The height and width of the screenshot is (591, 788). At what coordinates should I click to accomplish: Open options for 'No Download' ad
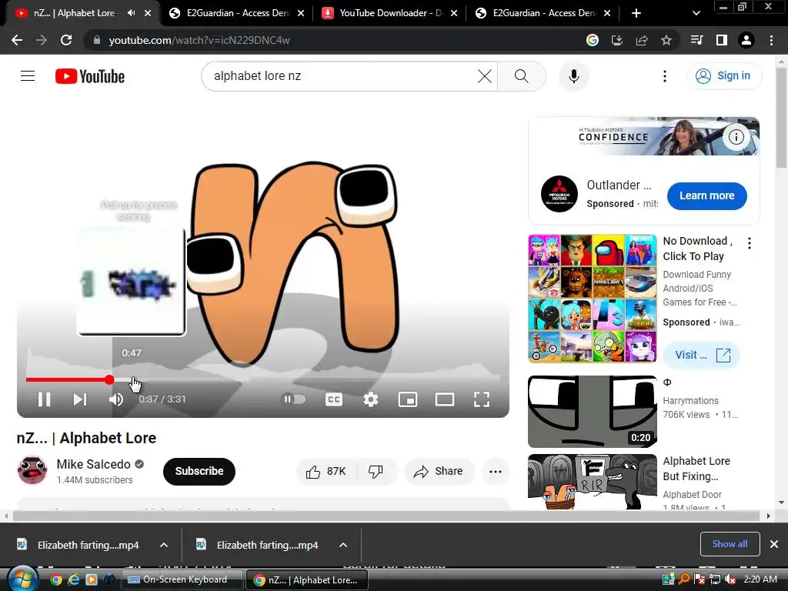click(x=750, y=243)
